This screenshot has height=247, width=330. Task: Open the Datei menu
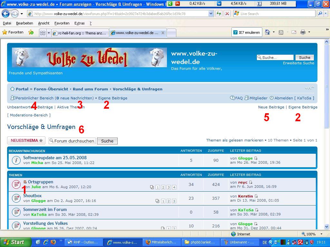[x=7, y=23]
